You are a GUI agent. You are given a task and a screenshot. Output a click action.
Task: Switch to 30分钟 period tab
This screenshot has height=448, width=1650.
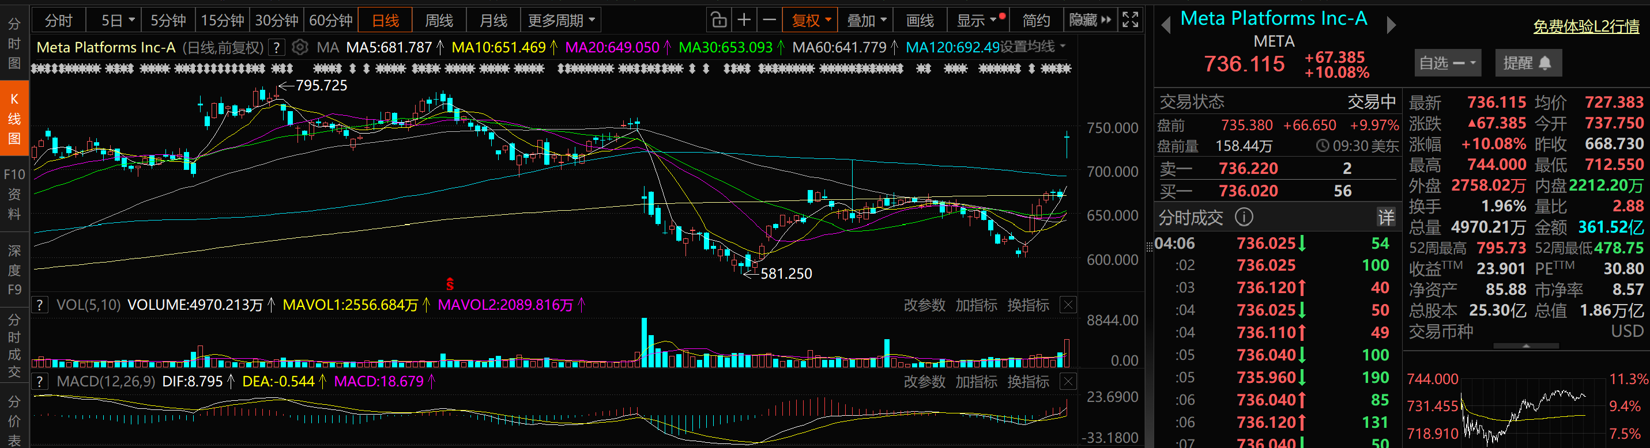coord(277,21)
